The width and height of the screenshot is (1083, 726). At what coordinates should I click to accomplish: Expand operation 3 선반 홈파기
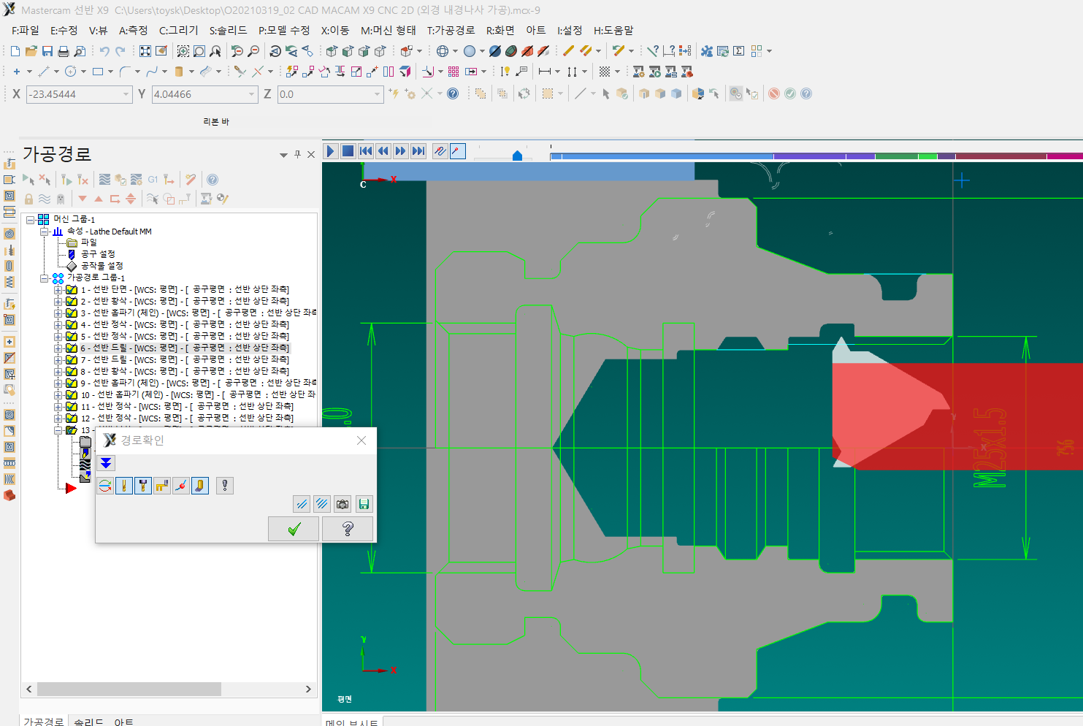pyautogui.click(x=58, y=313)
